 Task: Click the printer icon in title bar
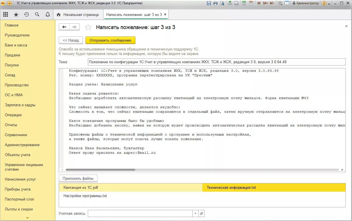pos(215,3)
